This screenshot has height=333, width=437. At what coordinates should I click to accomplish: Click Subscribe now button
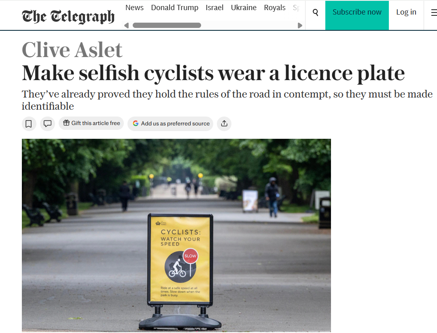coord(357,13)
